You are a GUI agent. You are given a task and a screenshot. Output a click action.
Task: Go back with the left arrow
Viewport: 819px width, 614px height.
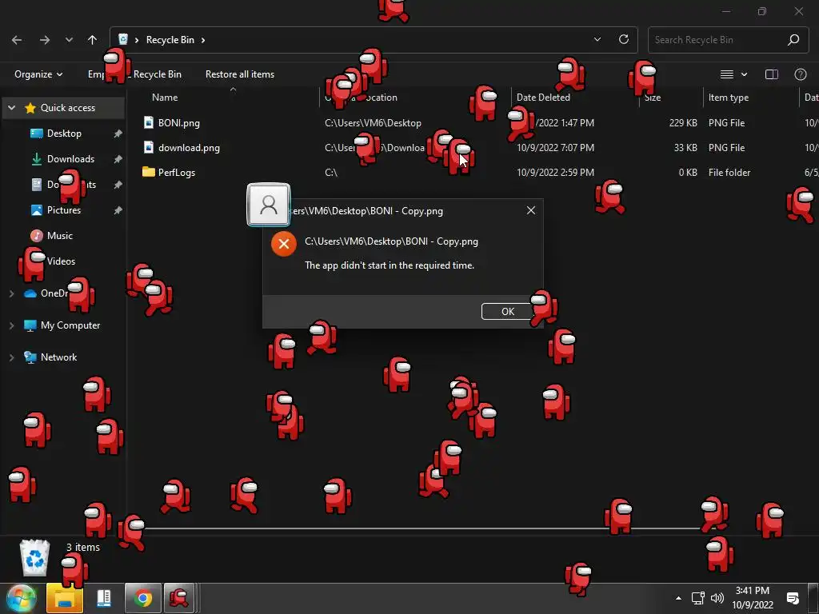pos(17,40)
